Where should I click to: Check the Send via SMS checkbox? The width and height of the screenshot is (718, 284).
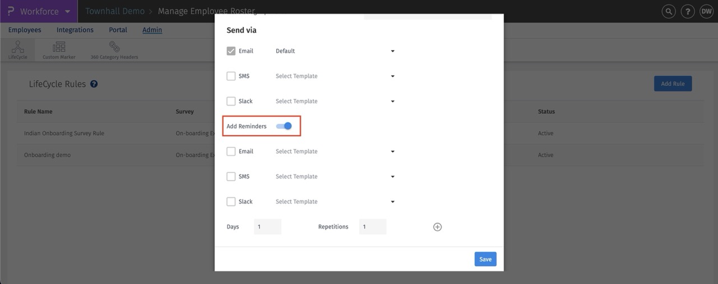(x=231, y=76)
